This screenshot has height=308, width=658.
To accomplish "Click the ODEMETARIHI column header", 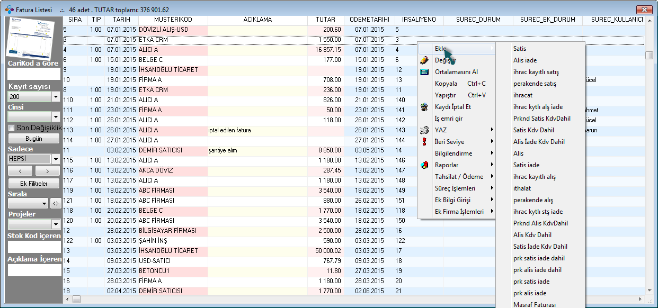I will (x=369, y=20).
